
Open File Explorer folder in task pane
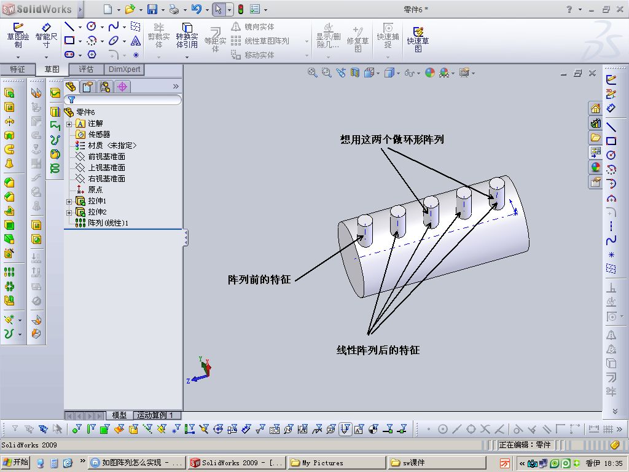(596, 138)
